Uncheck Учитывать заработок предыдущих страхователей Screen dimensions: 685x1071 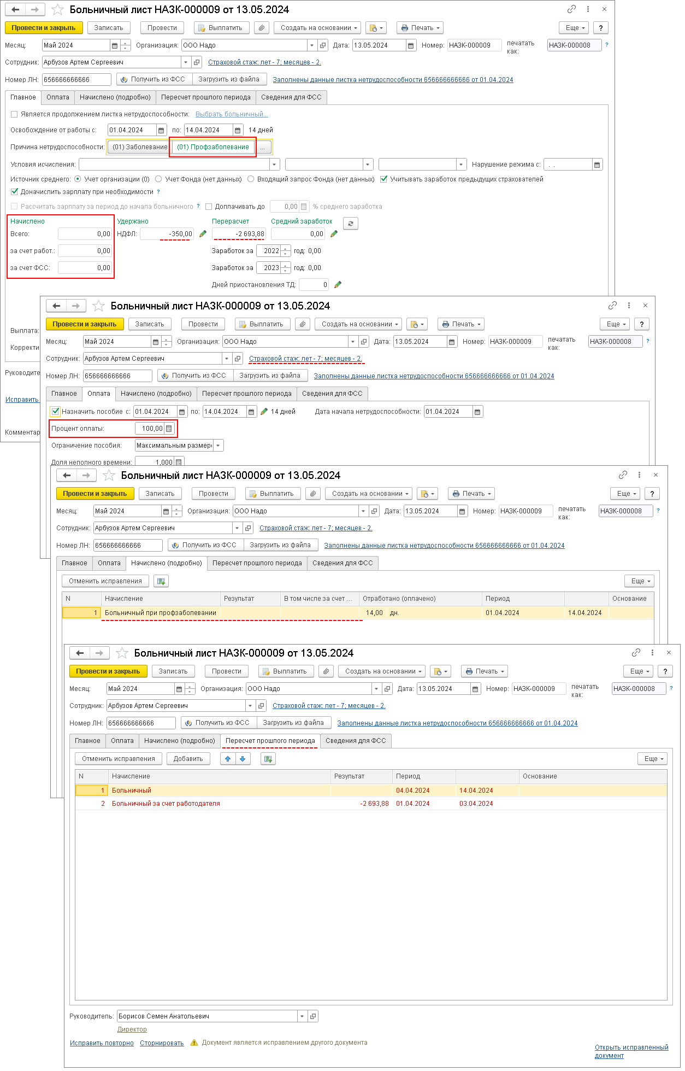click(384, 179)
